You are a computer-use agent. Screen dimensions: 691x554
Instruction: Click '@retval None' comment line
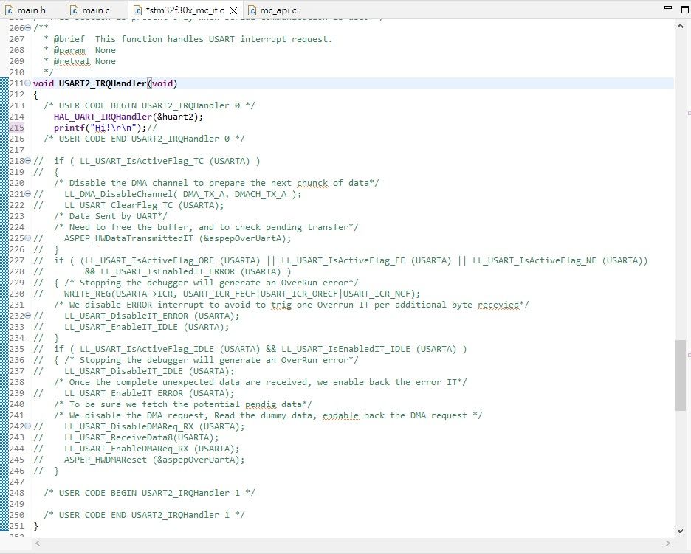pyautogui.click(x=80, y=61)
